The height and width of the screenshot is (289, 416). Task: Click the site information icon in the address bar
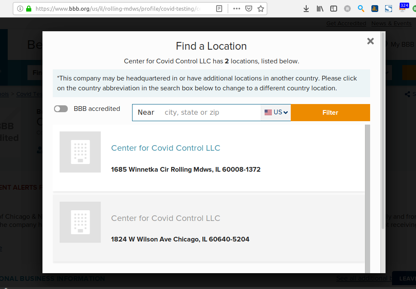20,9
